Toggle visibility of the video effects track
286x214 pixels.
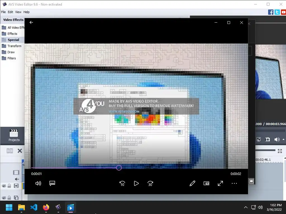(4, 186)
